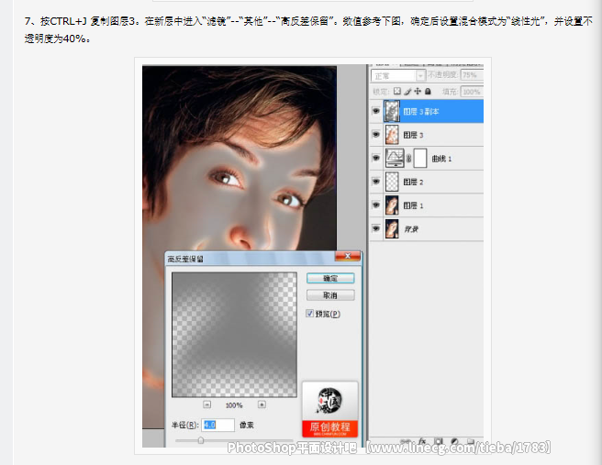Select the 图层 2 layer thumbnail
Screen dimensions: 602x465
coord(392,182)
